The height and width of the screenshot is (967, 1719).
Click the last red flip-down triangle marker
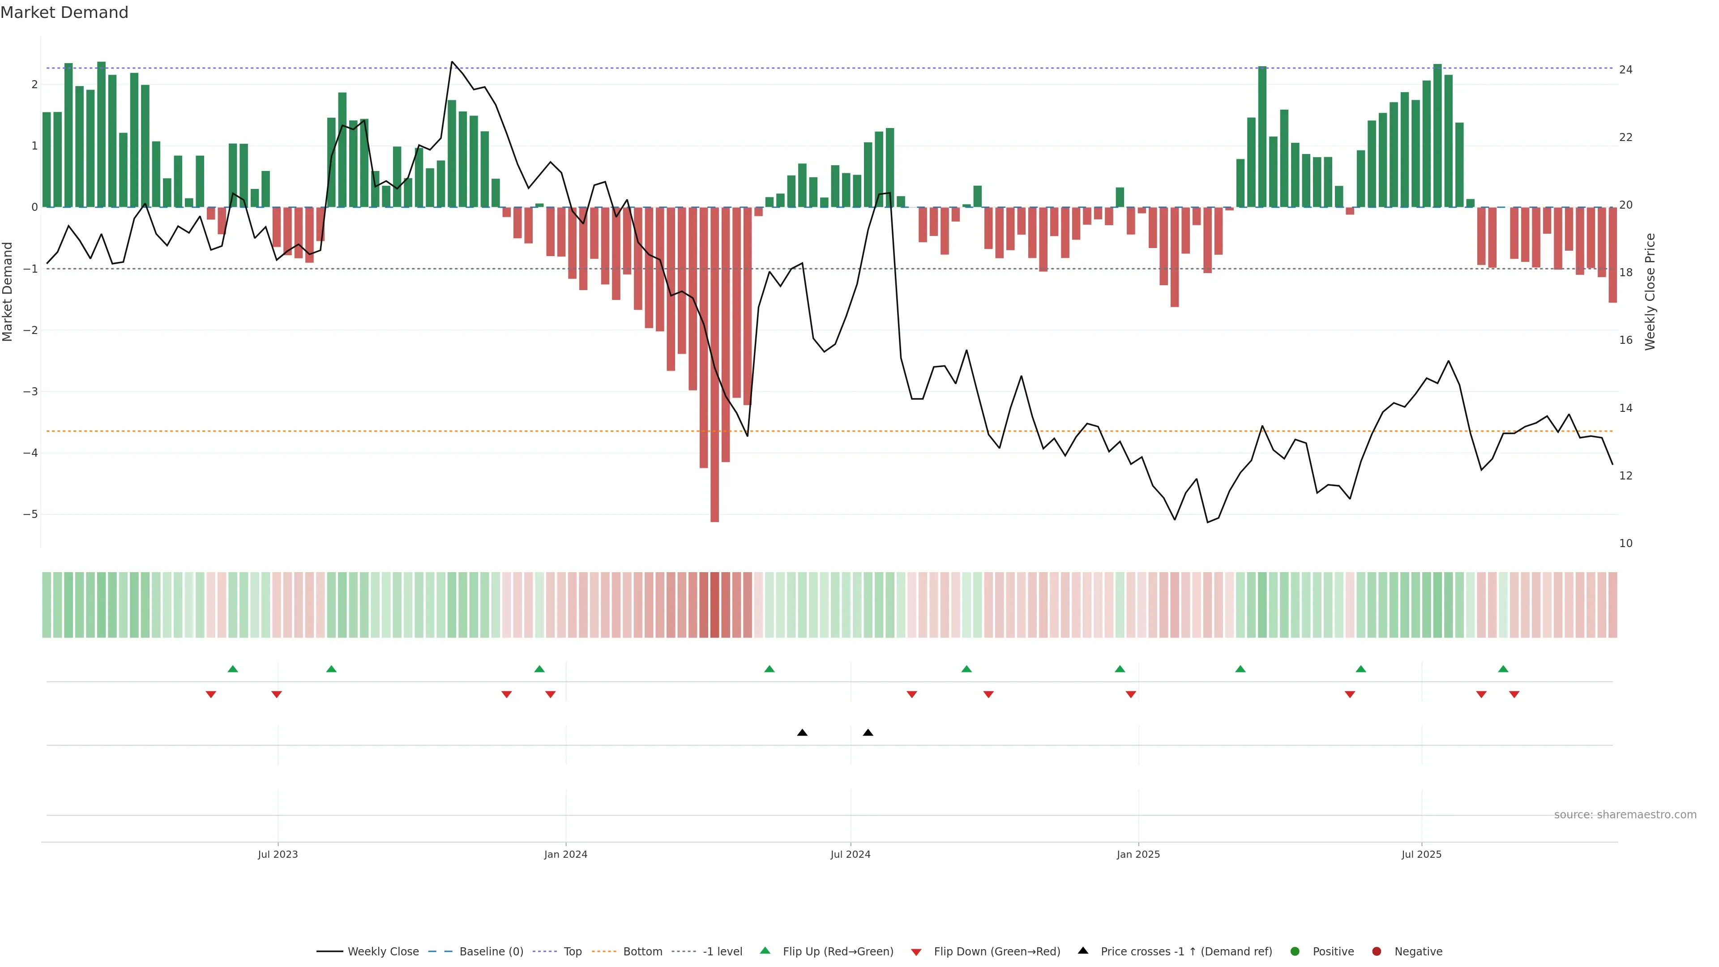click(1514, 695)
